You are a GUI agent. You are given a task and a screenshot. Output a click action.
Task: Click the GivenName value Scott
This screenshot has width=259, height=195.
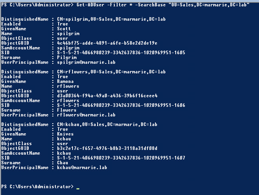pos(64,29)
